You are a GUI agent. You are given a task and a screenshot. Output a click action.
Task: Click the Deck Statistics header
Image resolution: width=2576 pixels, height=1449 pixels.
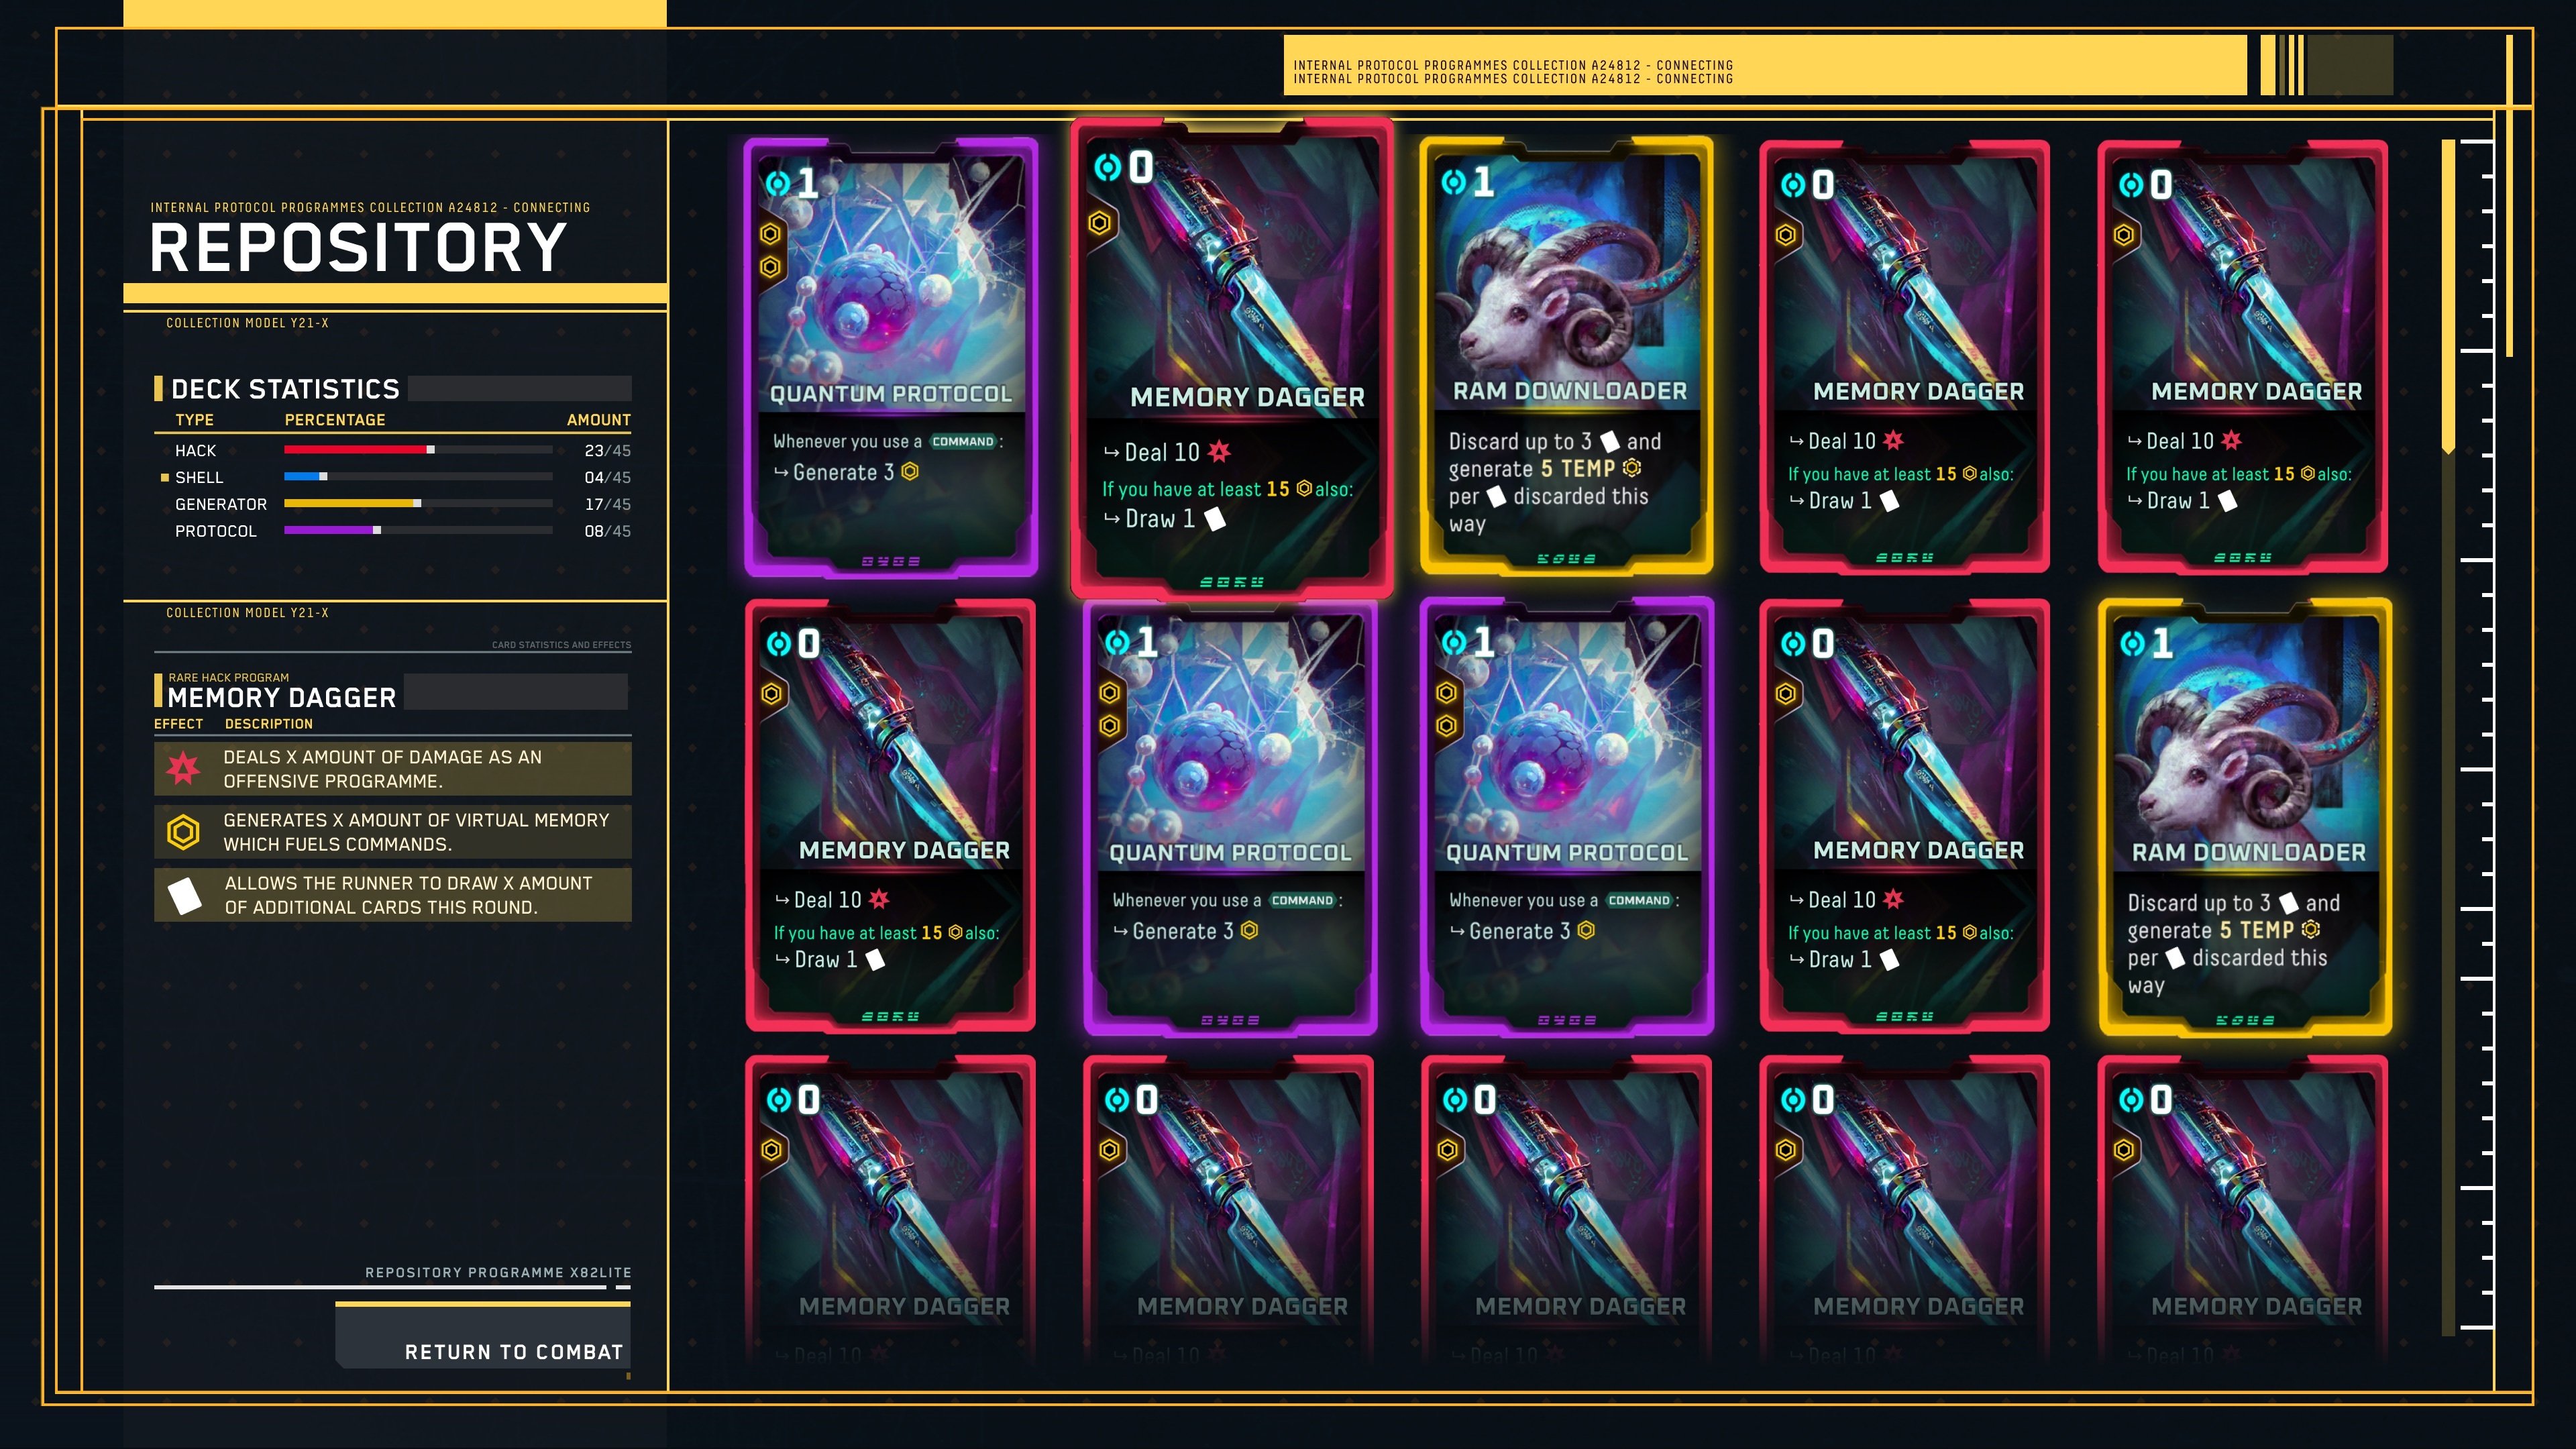click(x=285, y=389)
